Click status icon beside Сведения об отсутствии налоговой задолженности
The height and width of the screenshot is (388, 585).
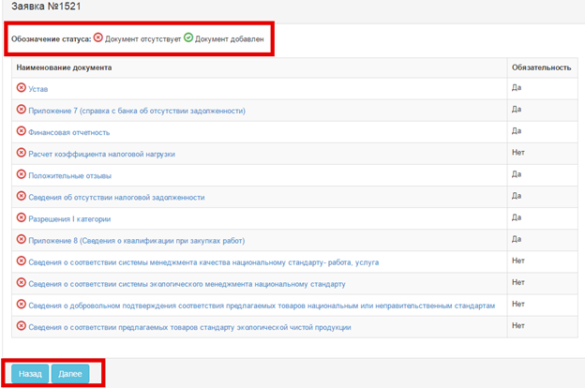click(22, 196)
